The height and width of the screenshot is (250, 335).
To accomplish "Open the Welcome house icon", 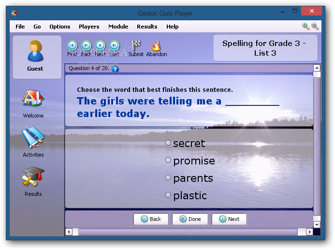I will pyautogui.click(x=33, y=98).
